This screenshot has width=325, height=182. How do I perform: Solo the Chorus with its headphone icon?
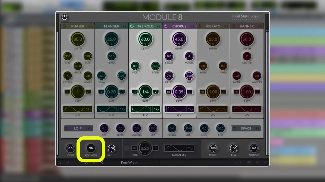click(192, 26)
